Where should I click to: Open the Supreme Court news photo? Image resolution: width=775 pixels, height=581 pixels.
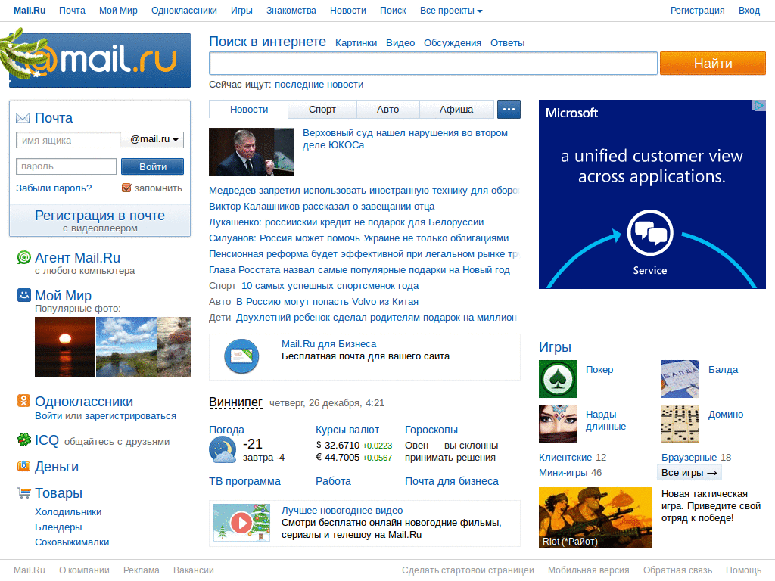[x=251, y=151]
